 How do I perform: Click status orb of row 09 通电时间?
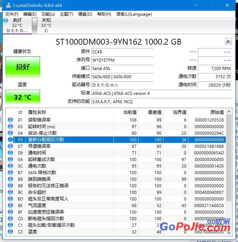(x=10, y=153)
